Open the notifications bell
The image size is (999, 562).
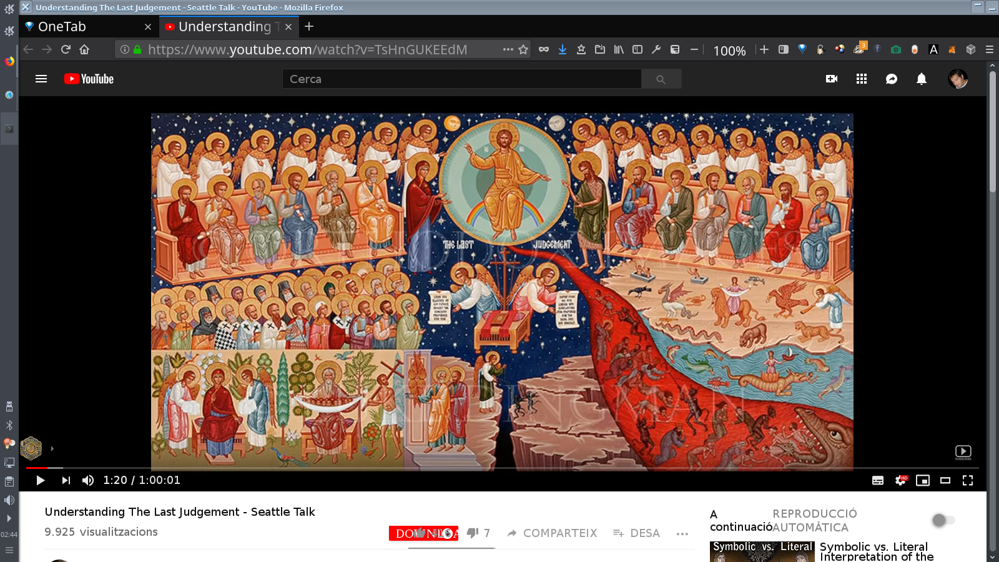coord(922,79)
